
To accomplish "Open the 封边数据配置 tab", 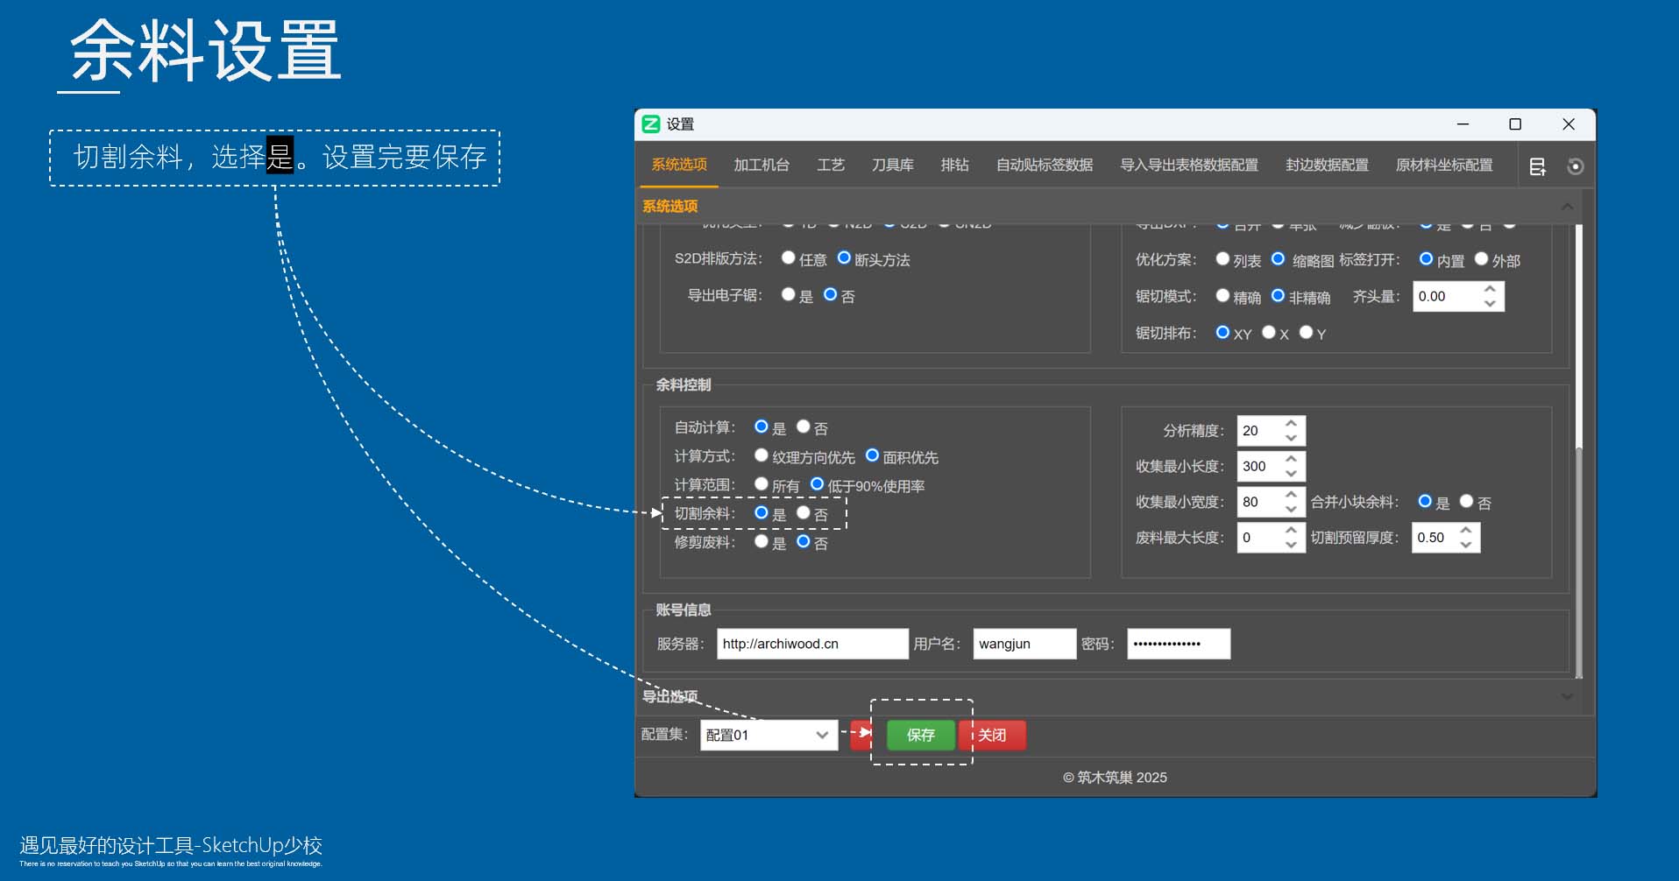I will point(1326,166).
